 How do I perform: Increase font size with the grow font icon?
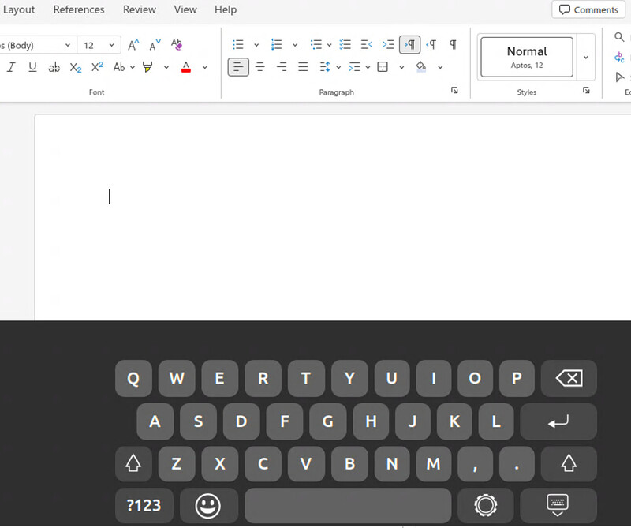coord(133,45)
